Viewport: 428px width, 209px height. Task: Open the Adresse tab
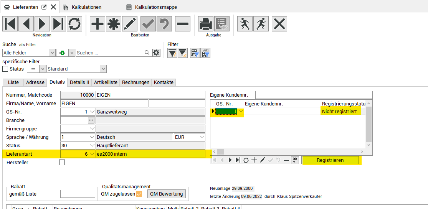[35, 82]
